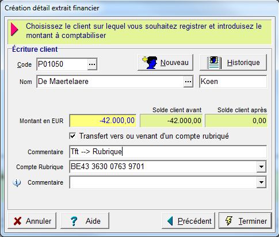Click the blue info icon beside Commentaire

point(17,182)
